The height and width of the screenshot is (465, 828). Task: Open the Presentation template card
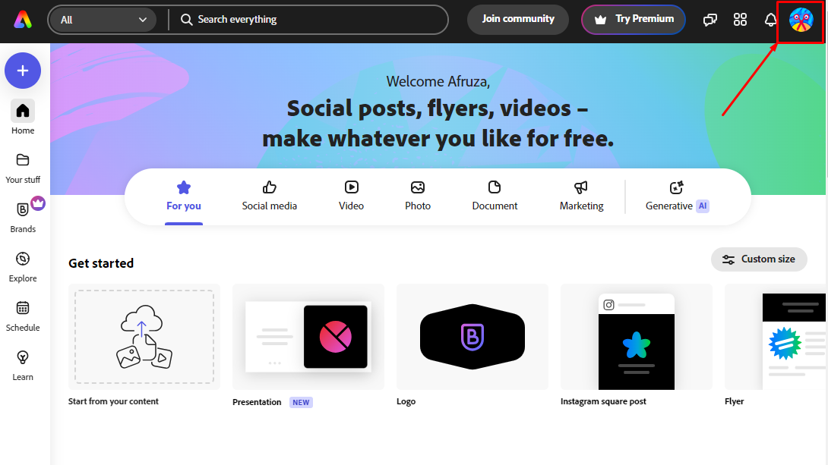(x=308, y=337)
